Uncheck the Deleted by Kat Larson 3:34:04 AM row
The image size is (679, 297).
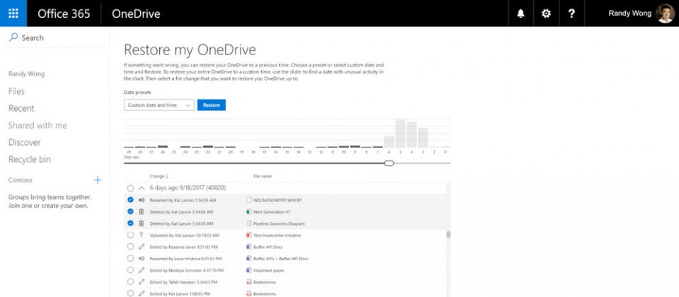130,211
